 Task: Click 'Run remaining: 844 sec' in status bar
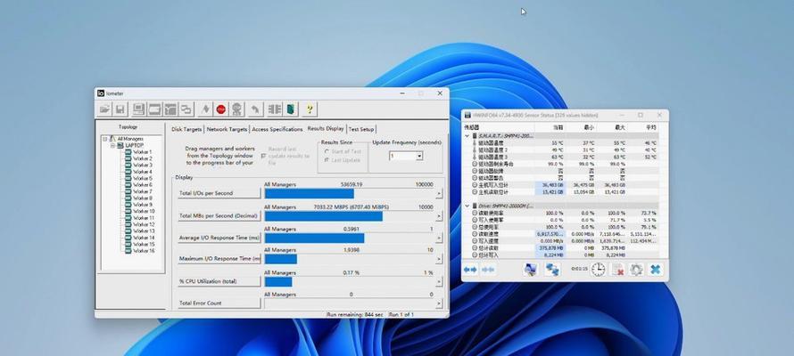coord(355,314)
